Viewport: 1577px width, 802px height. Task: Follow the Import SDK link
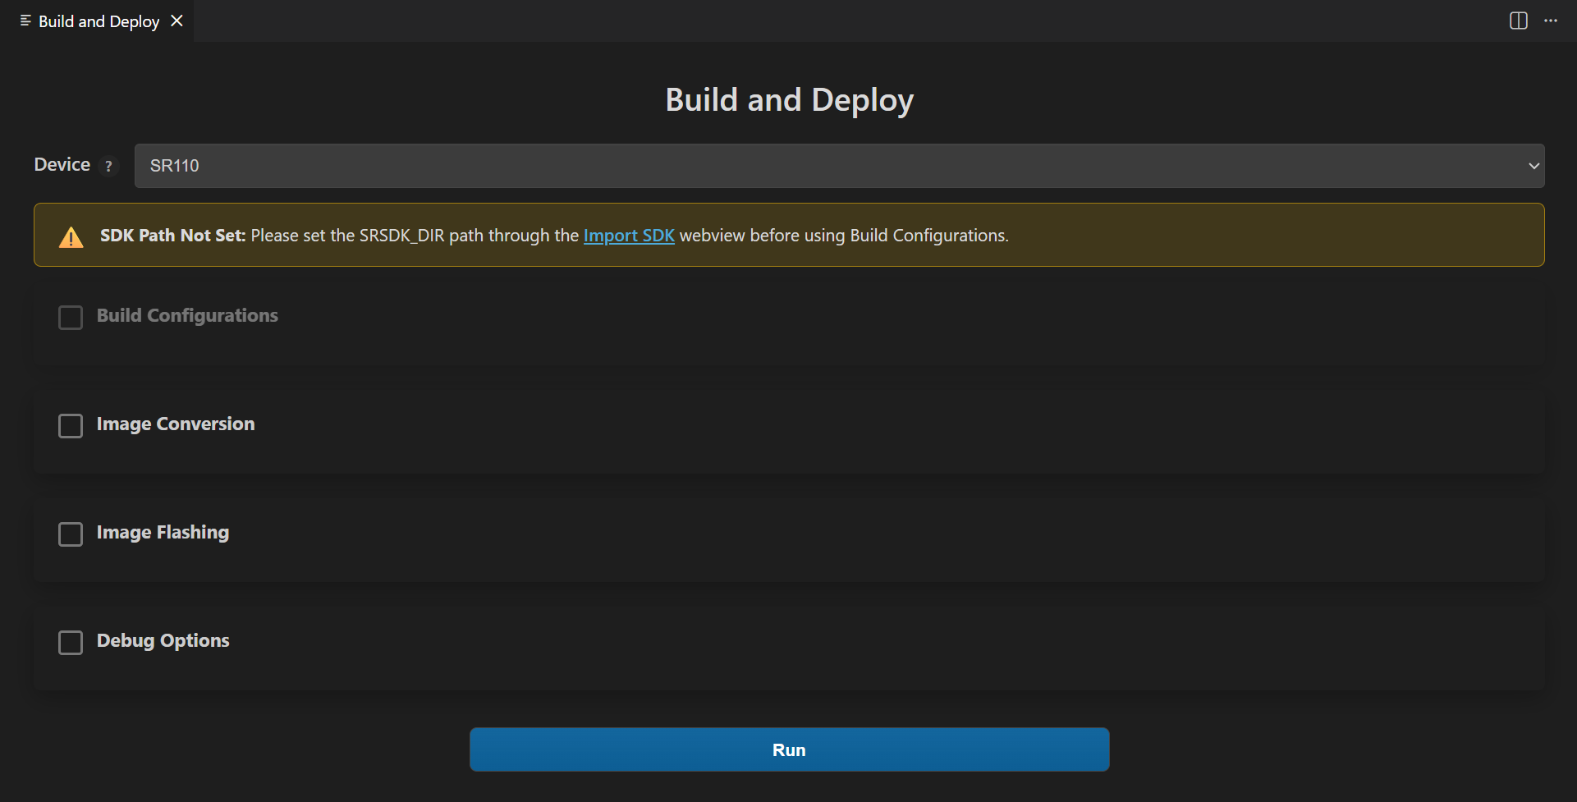point(628,236)
